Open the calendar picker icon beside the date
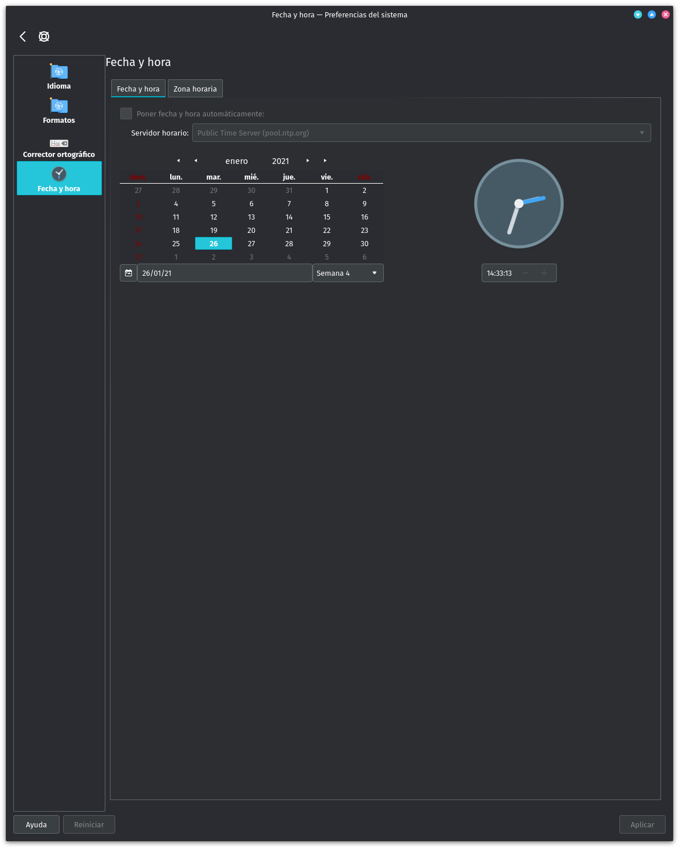 (x=128, y=272)
